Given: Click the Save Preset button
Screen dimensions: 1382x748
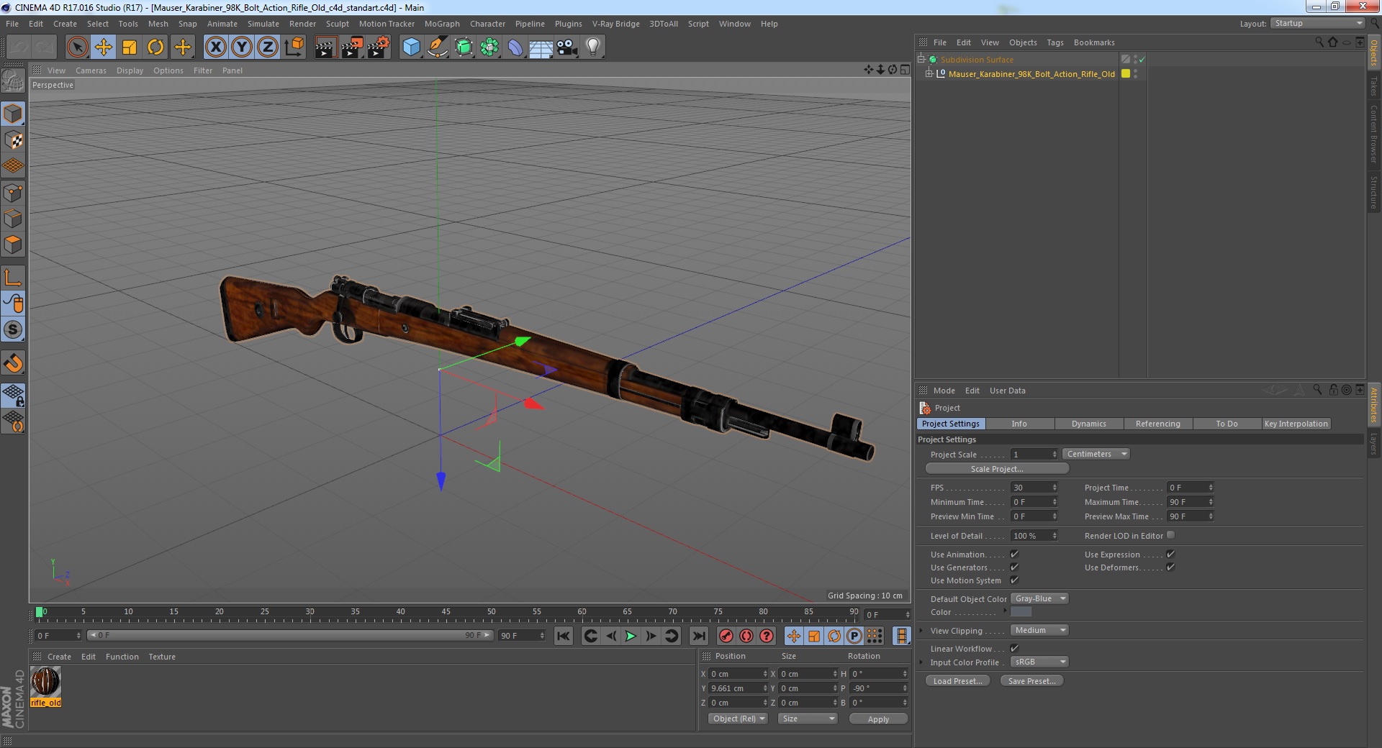Looking at the screenshot, I should click(1031, 681).
